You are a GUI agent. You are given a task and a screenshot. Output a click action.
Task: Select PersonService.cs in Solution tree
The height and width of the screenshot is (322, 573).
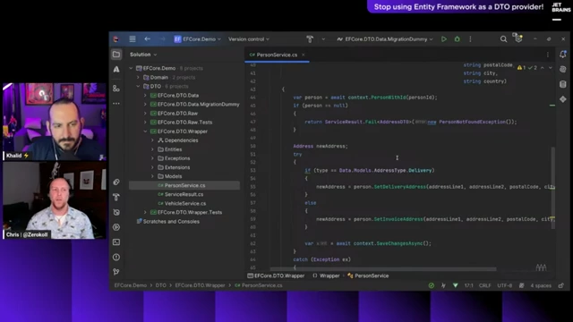click(x=184, y=185)
